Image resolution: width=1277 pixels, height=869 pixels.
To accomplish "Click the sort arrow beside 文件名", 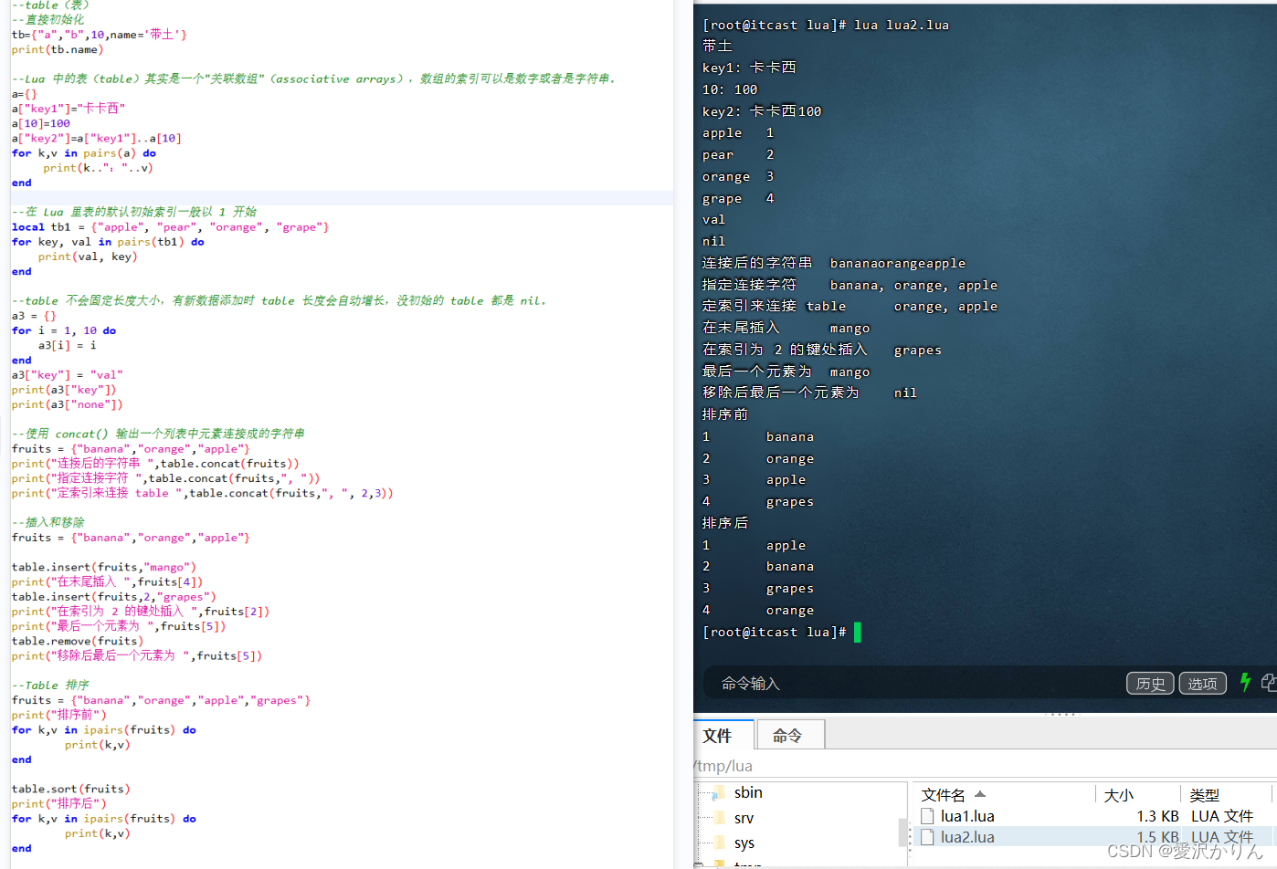I will (980, 794).
